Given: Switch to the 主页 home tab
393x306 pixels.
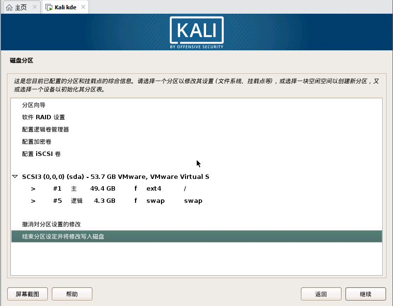Looking at the screenshot, I should [x=21, y=7].
